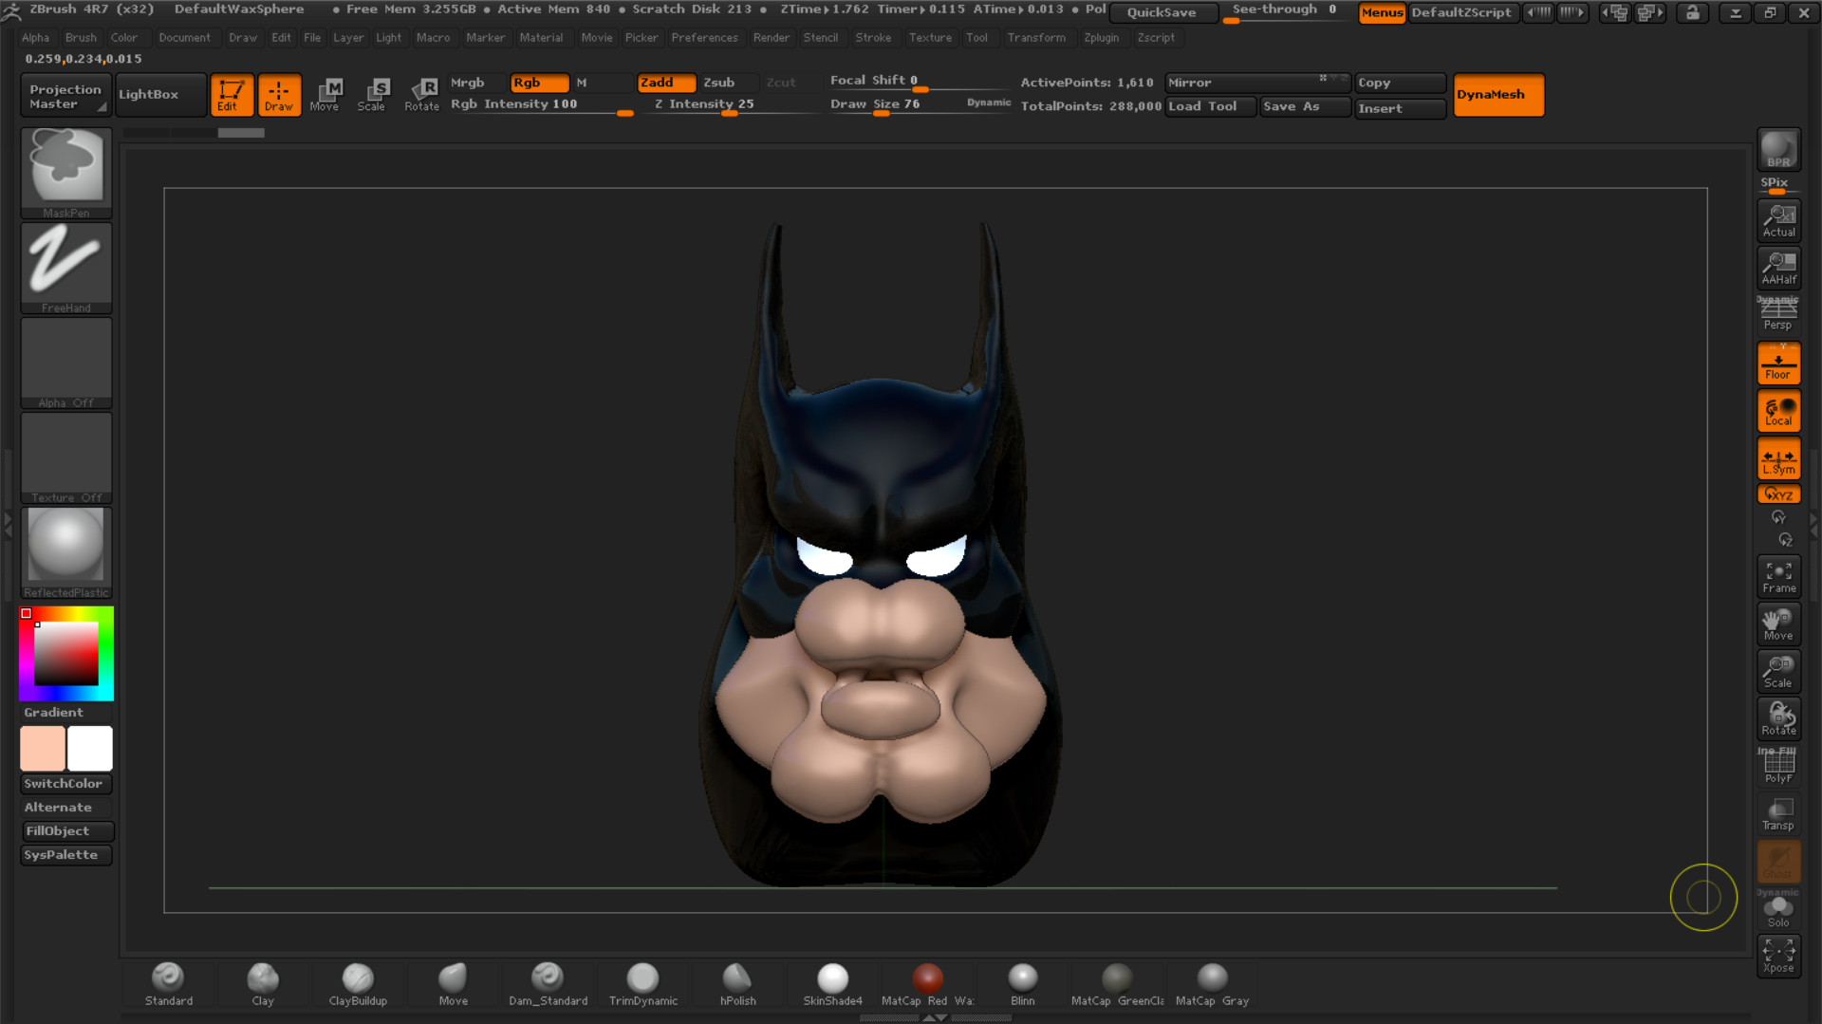Click the BPR render icon
The height and width of the screenshot is (1024, 1822).
click(x=1778, y=150)
